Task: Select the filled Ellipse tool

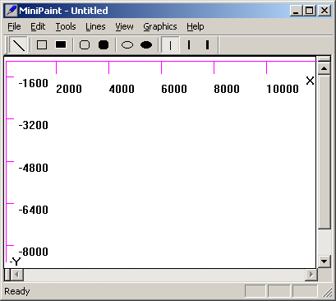Action: point(146,45)
